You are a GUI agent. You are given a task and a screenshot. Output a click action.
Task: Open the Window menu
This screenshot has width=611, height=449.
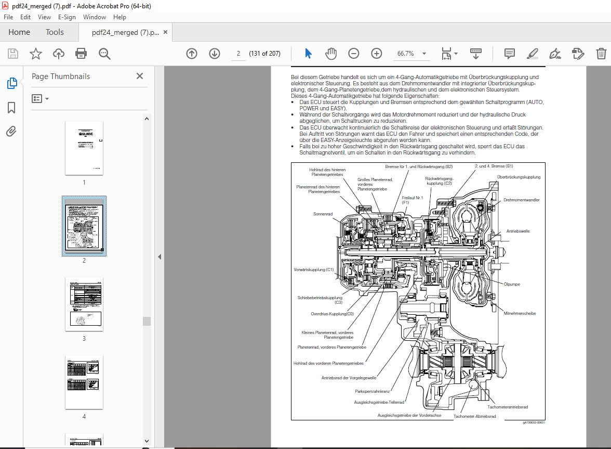click(95, 17)
